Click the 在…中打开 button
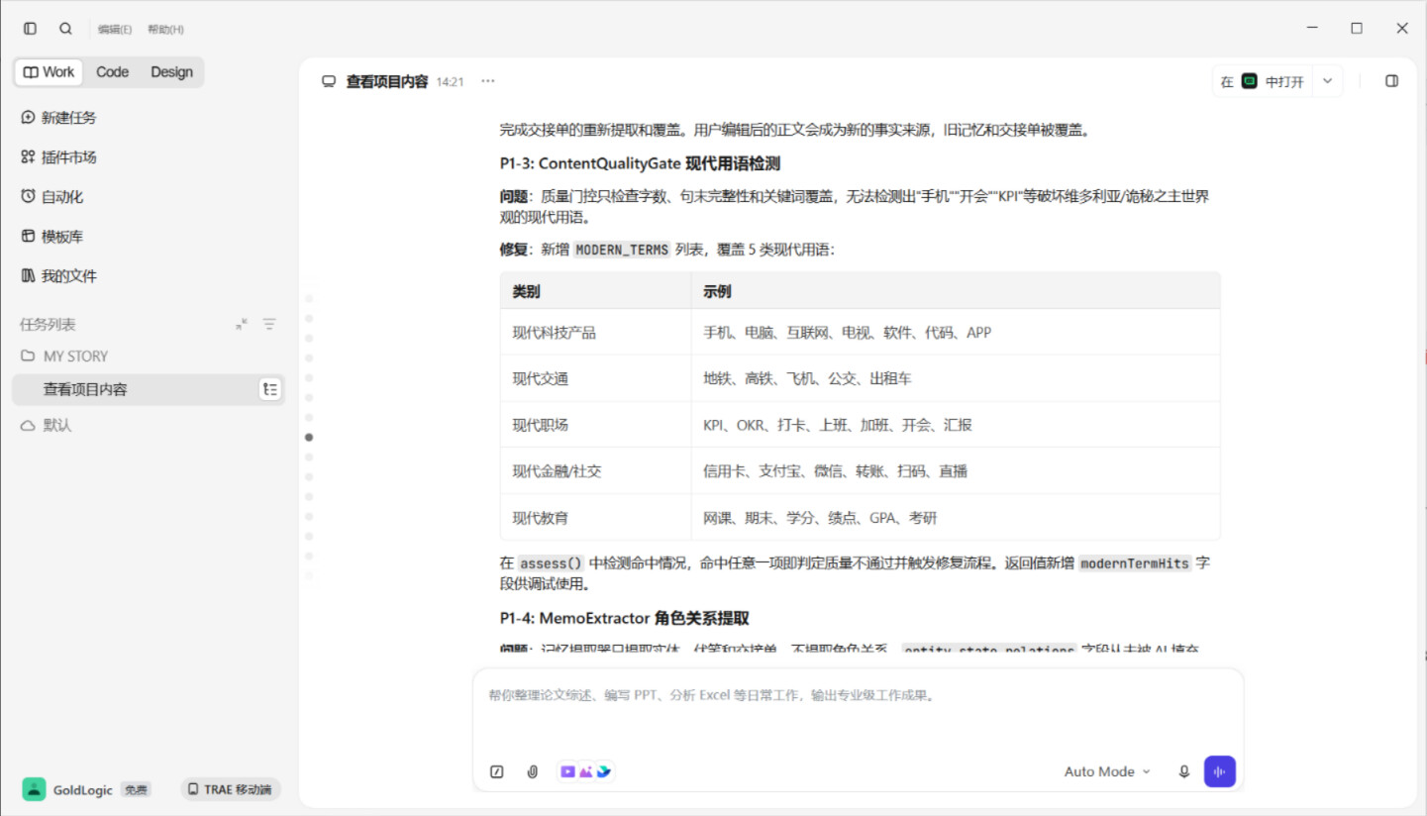The width and height of the screenshot is (1427, 816). click(1263, 82)
